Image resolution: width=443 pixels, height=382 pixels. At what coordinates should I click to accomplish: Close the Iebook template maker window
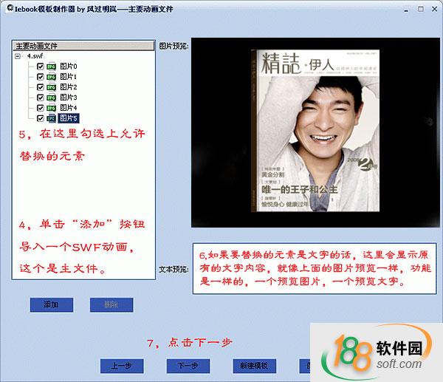435,9
